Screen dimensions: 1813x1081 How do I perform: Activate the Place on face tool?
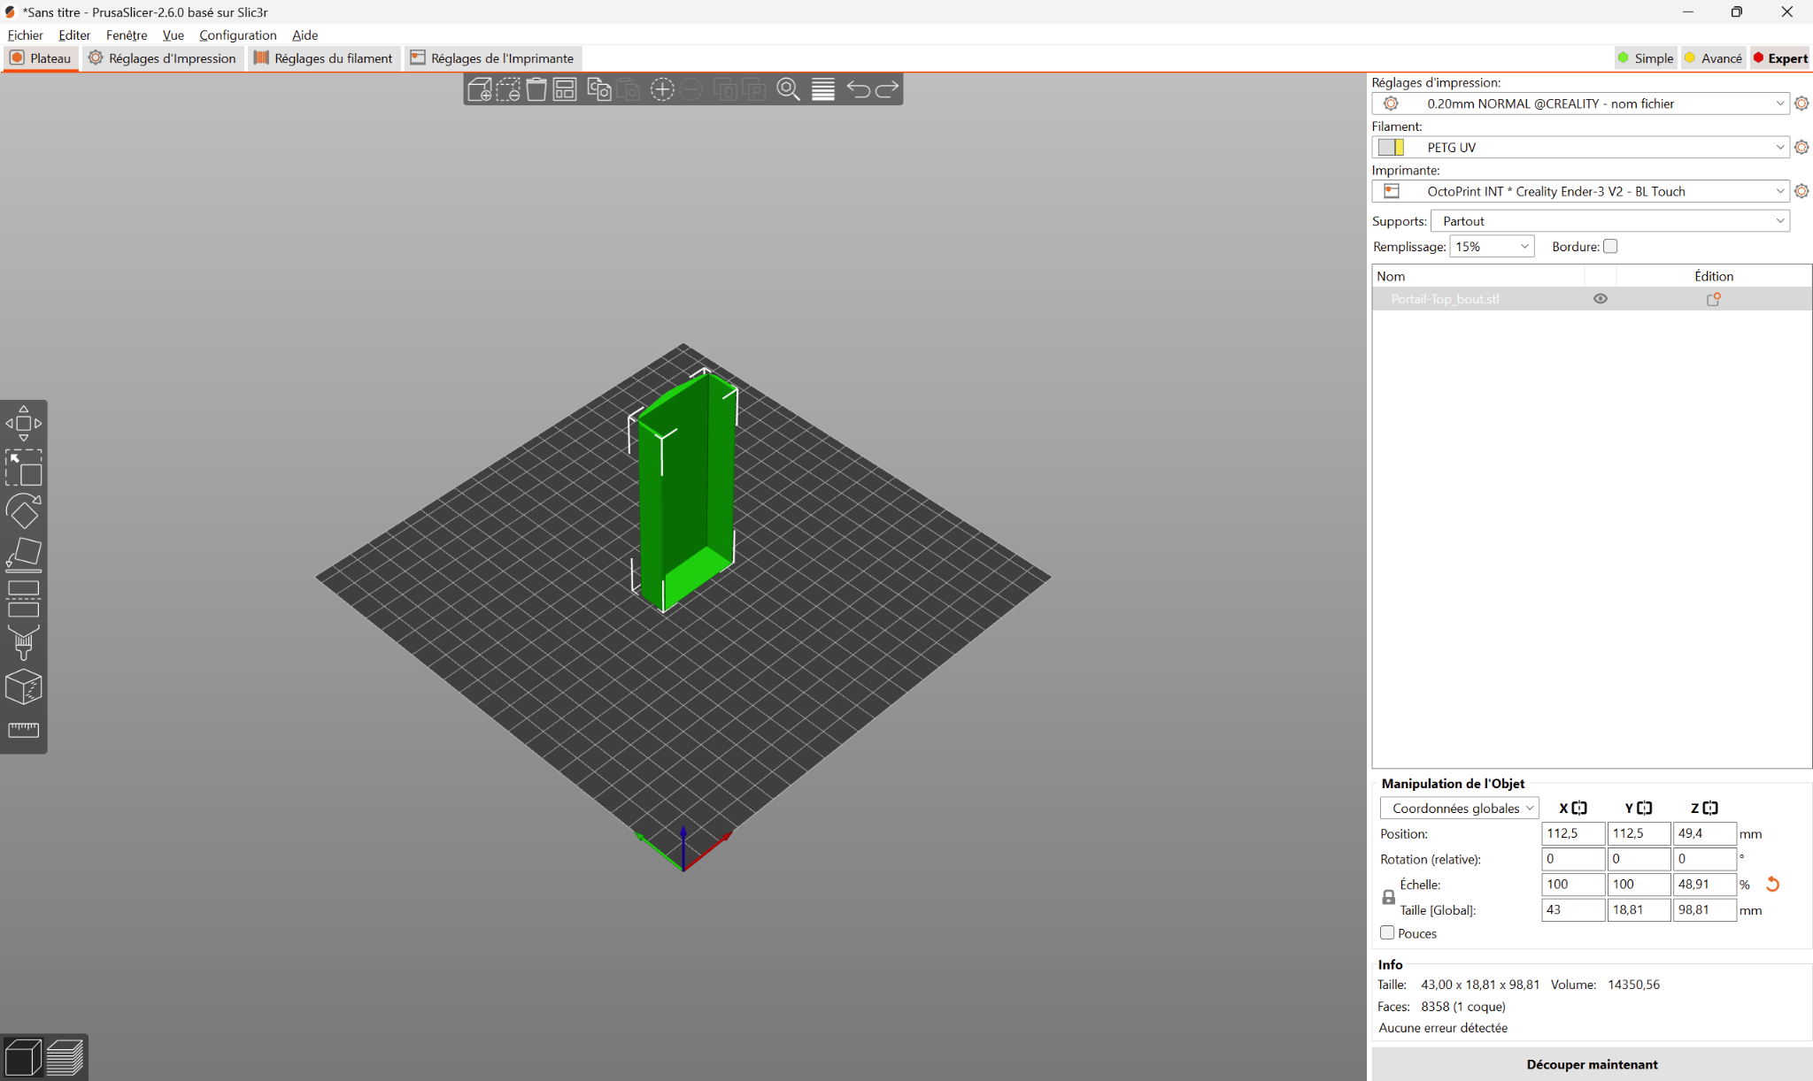(24, 555)
